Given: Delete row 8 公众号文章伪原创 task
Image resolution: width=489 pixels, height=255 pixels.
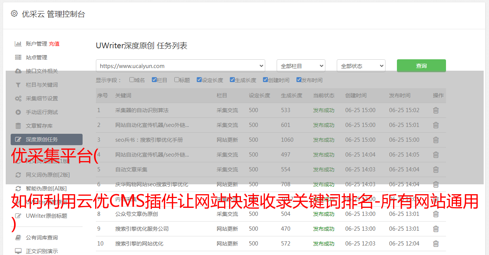Looking at the screenshot, I should click(436, 214).
